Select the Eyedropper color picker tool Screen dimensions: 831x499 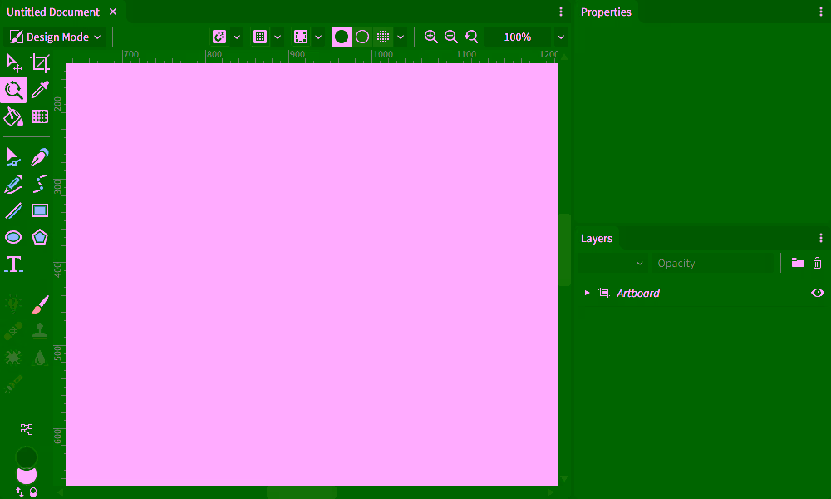40,90
